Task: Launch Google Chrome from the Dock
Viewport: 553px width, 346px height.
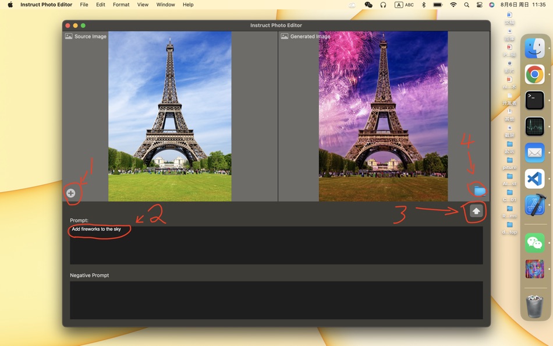Action: point(534,75)
